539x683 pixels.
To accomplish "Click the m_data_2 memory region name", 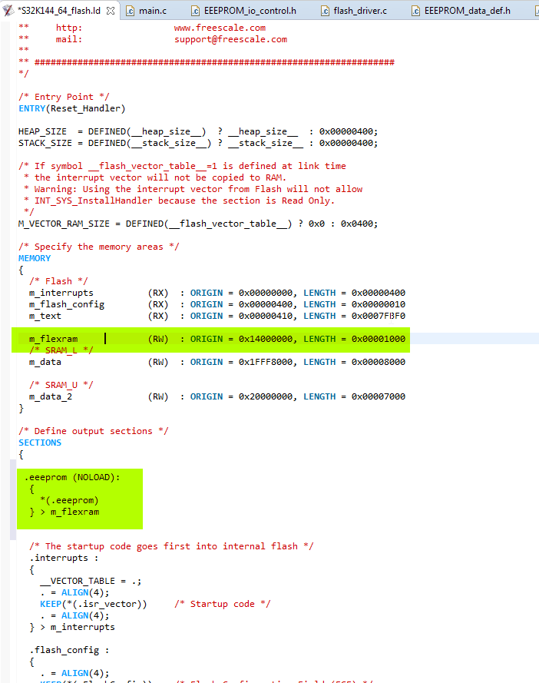I will click(51, 397).
